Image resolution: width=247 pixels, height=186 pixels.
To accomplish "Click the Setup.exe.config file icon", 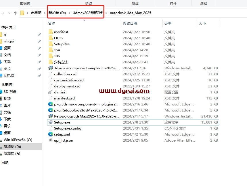I will pyautogui.click(x=51, y=128).
